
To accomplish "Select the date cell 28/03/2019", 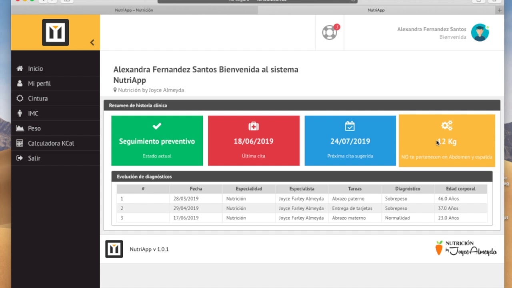I will tap(196, 198).
